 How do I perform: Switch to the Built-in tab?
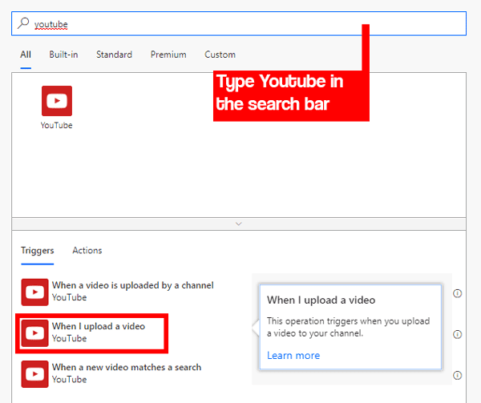pos(63,54)
